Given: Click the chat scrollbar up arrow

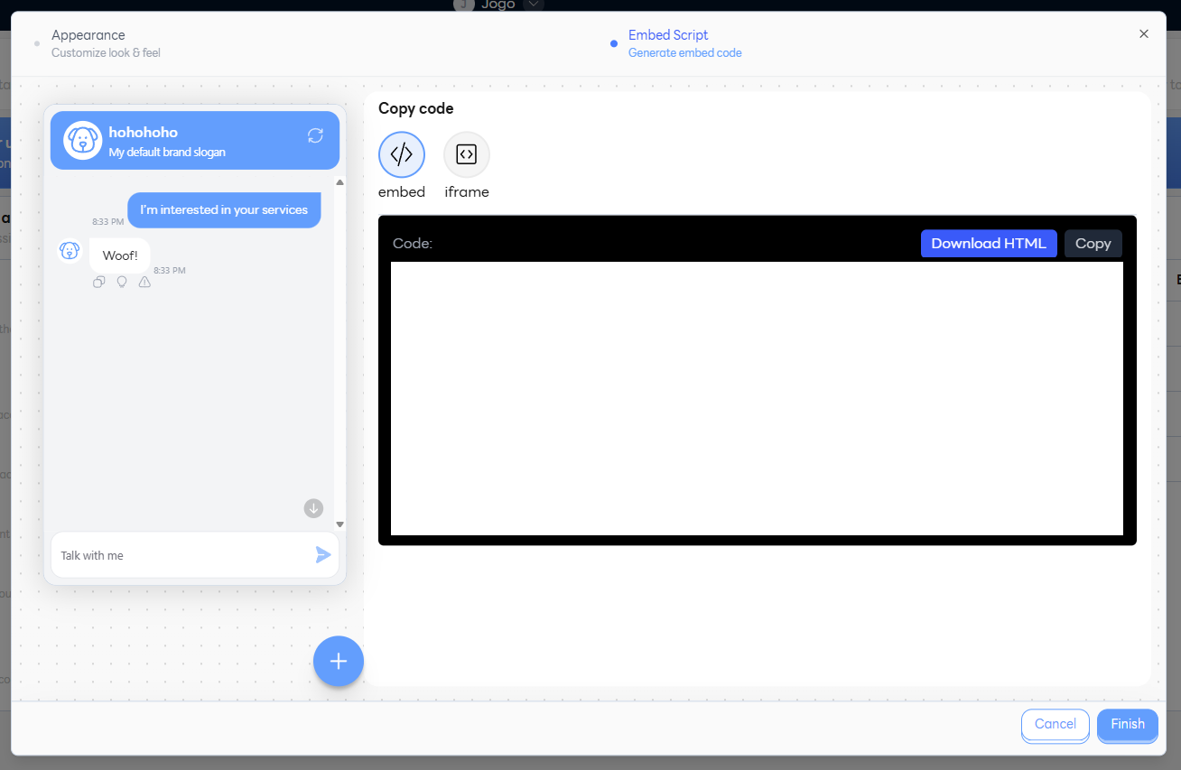Looking at the screenshot, I should (339, 182).
